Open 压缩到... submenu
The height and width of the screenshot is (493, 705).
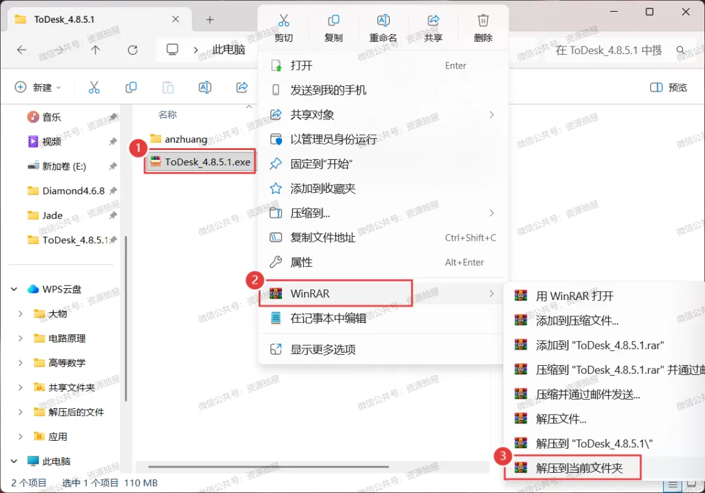tap(383, 213)
